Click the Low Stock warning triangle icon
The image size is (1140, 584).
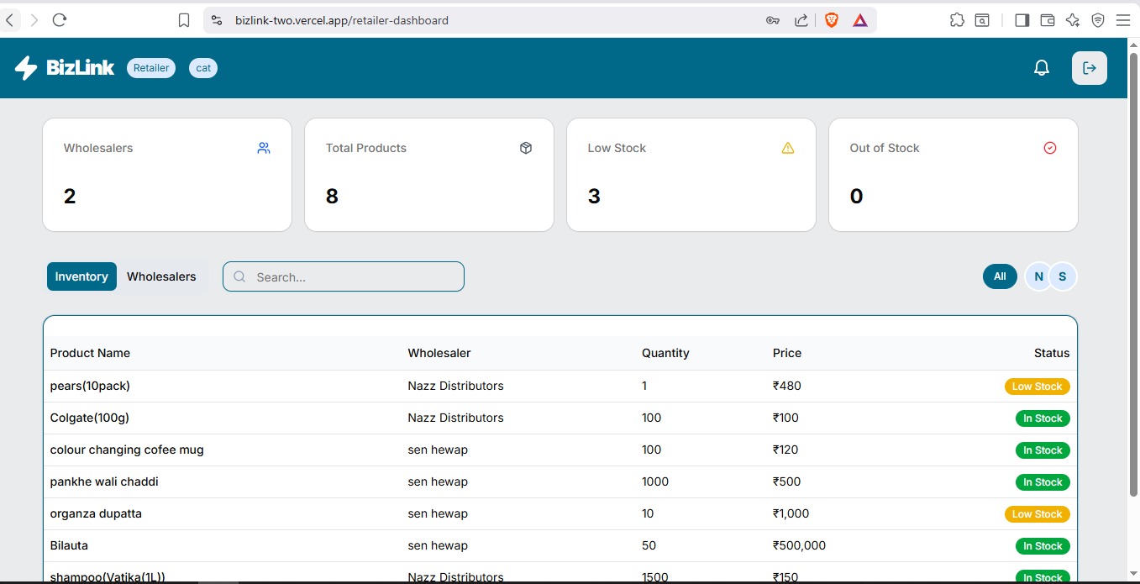788,148
